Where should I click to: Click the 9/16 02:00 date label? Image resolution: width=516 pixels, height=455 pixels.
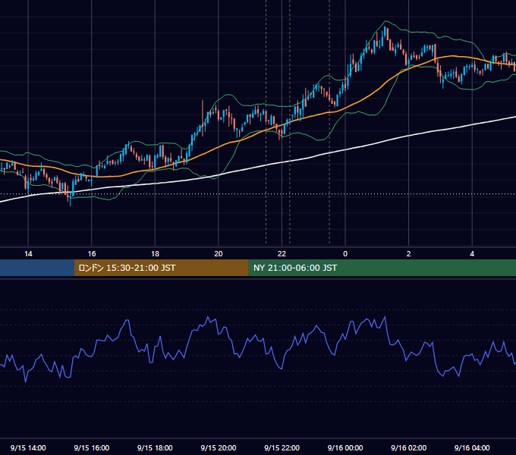409,447
